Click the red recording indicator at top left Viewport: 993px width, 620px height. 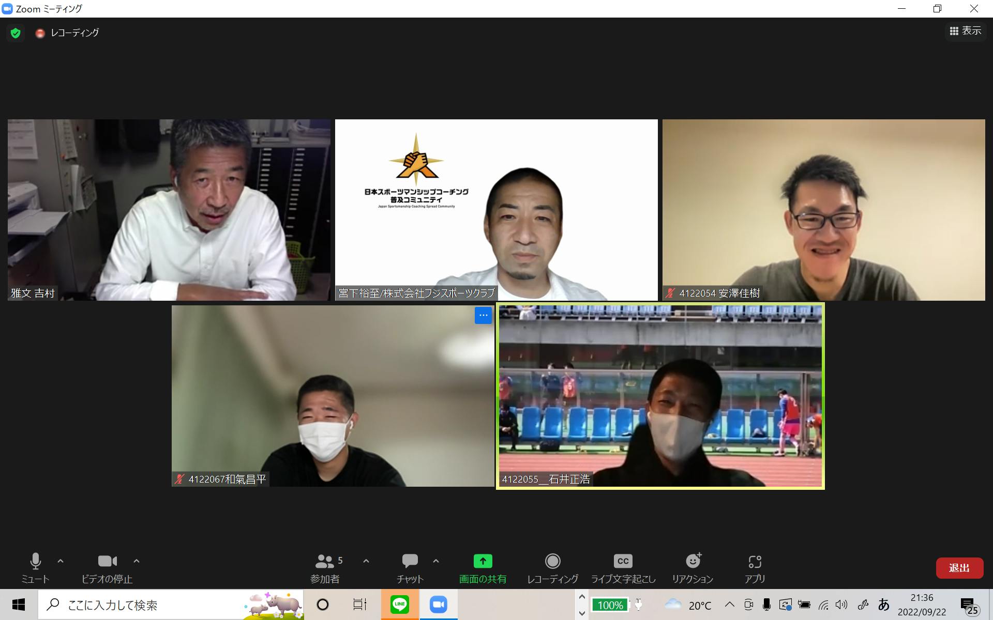(40, 33)
